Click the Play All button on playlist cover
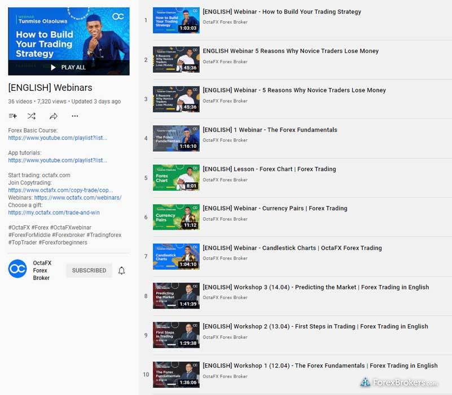The width and height of the screenshot is (452, 395). 68,67
